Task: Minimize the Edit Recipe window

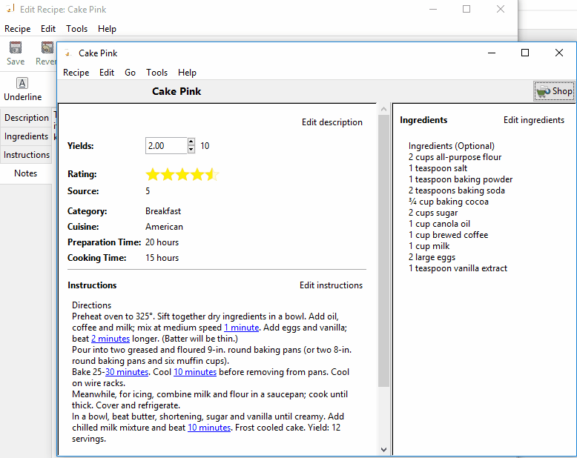Action: pyautogui.click(x=433, y=9)
